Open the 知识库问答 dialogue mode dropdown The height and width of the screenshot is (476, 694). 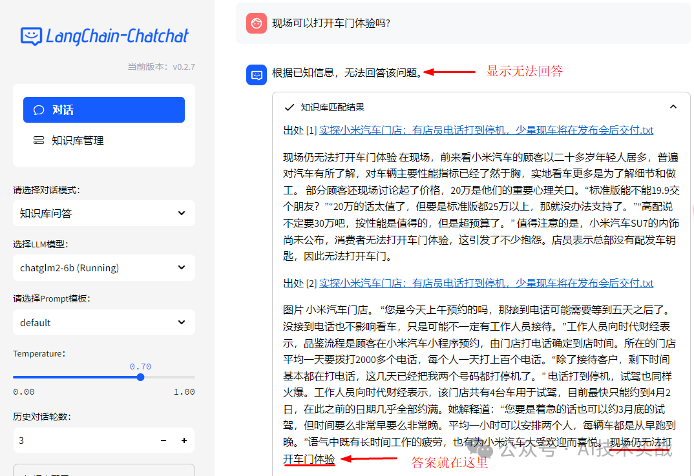click(x=104, y=213)
